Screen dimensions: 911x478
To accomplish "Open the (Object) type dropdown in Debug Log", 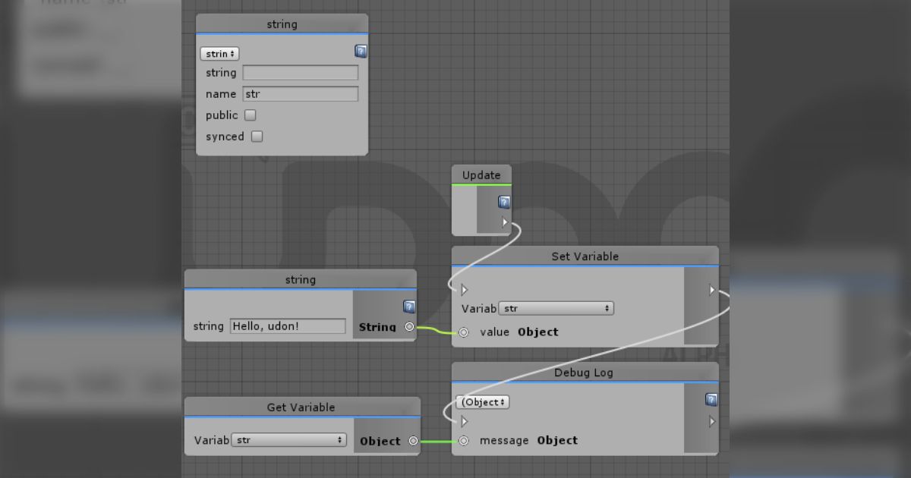I will click(483, 402).
